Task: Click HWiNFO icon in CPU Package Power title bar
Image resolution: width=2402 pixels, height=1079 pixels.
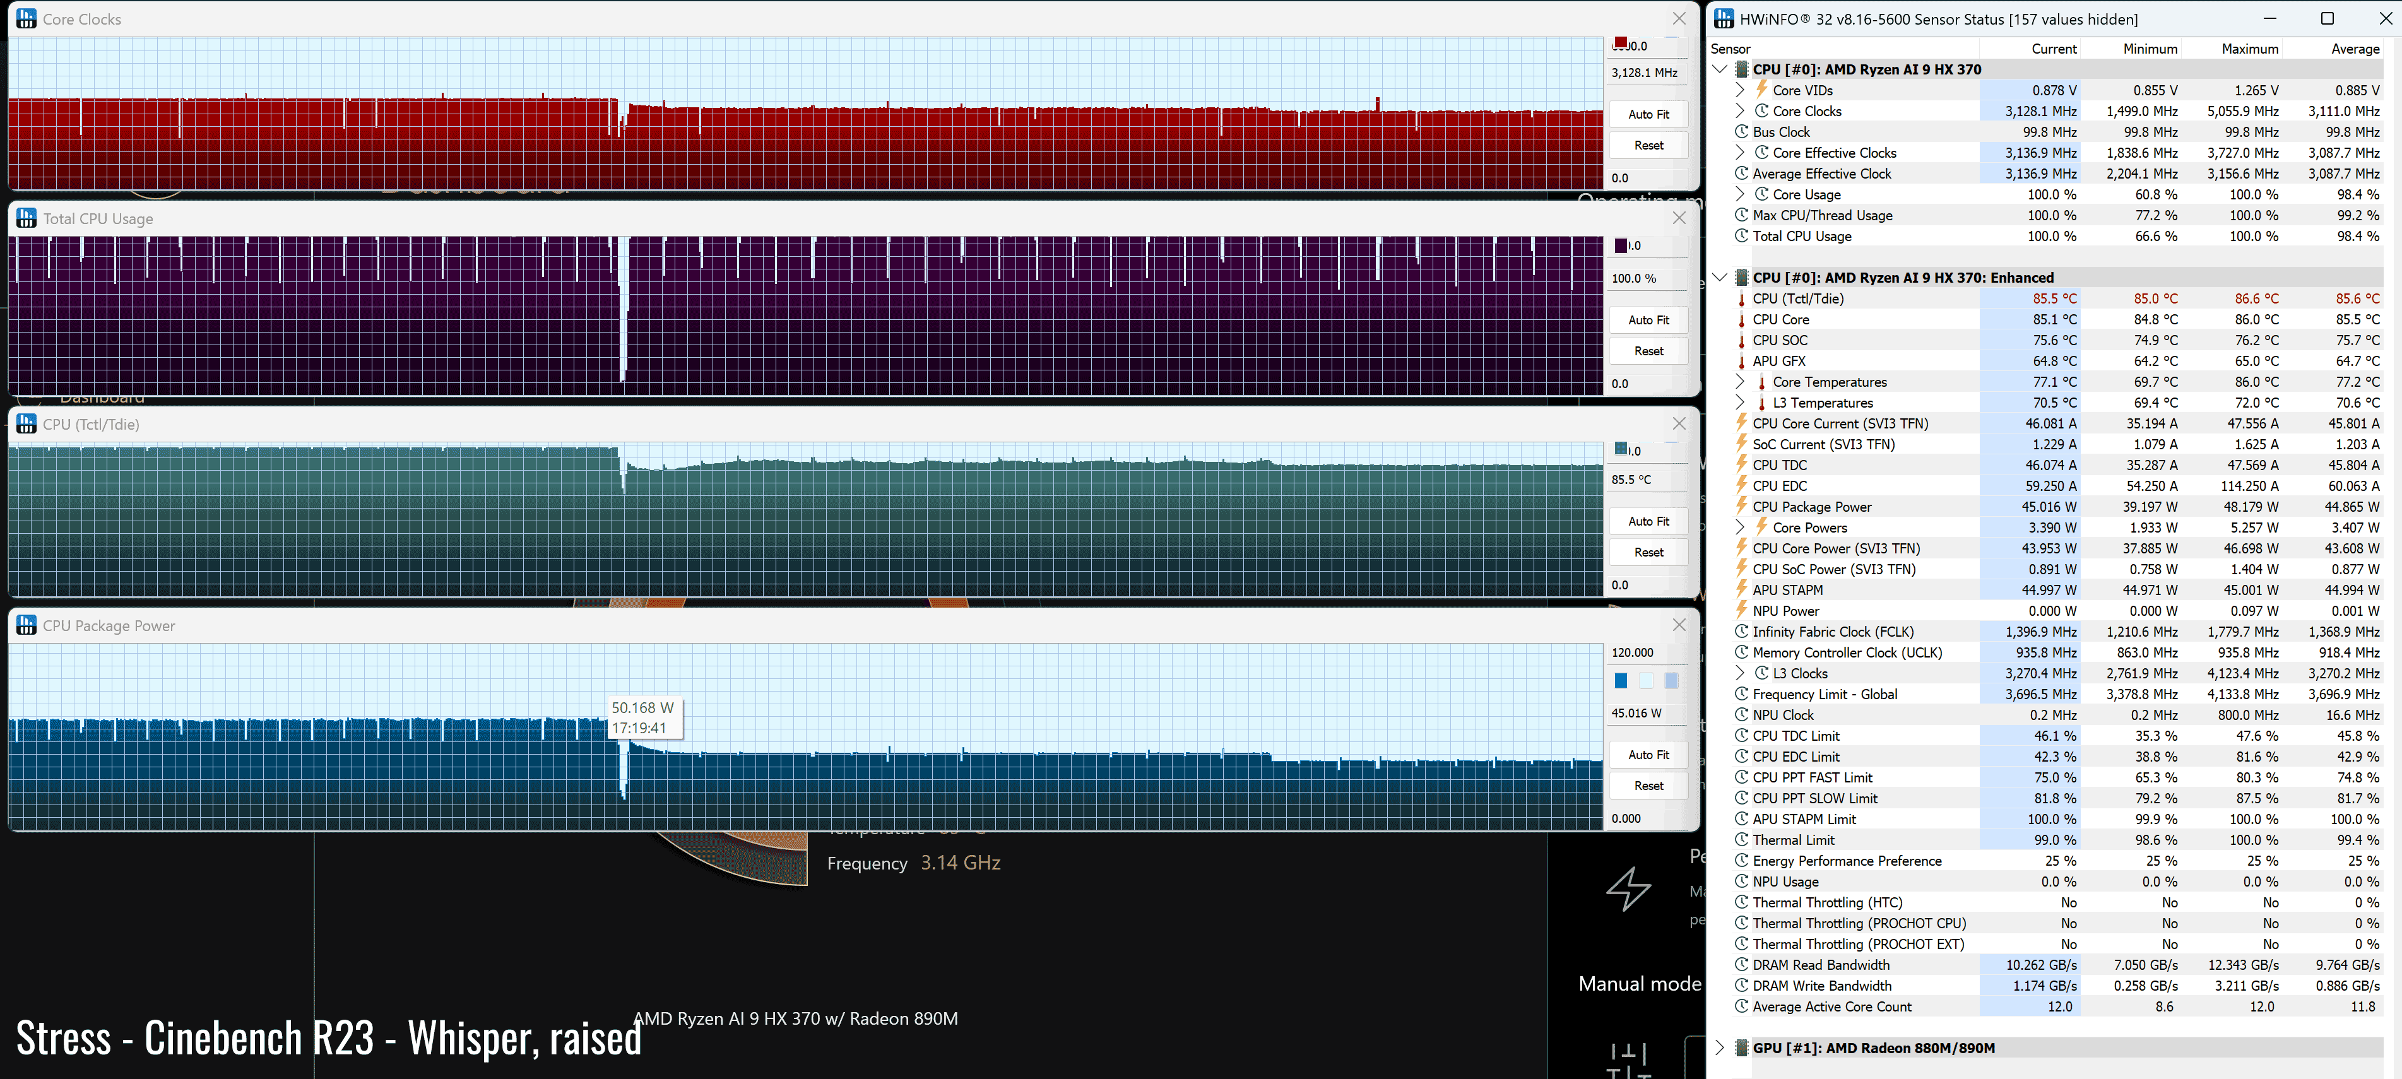Action: click(x=26, y=626)
